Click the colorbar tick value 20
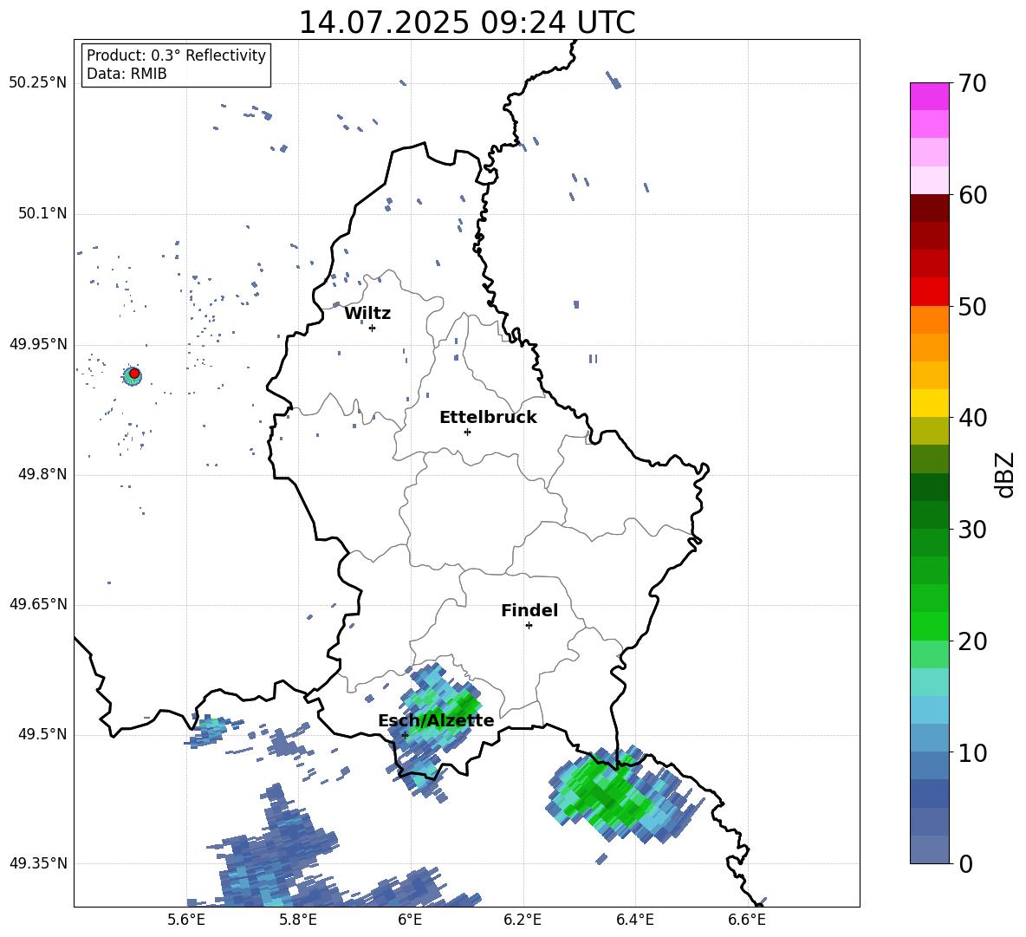The height and width of the screenshot is (937, 1026). [972, 641]
